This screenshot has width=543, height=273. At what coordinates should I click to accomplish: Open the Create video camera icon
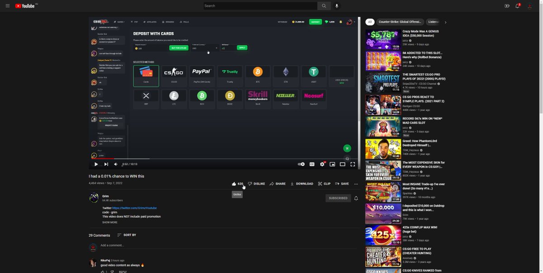click(507, 6)
